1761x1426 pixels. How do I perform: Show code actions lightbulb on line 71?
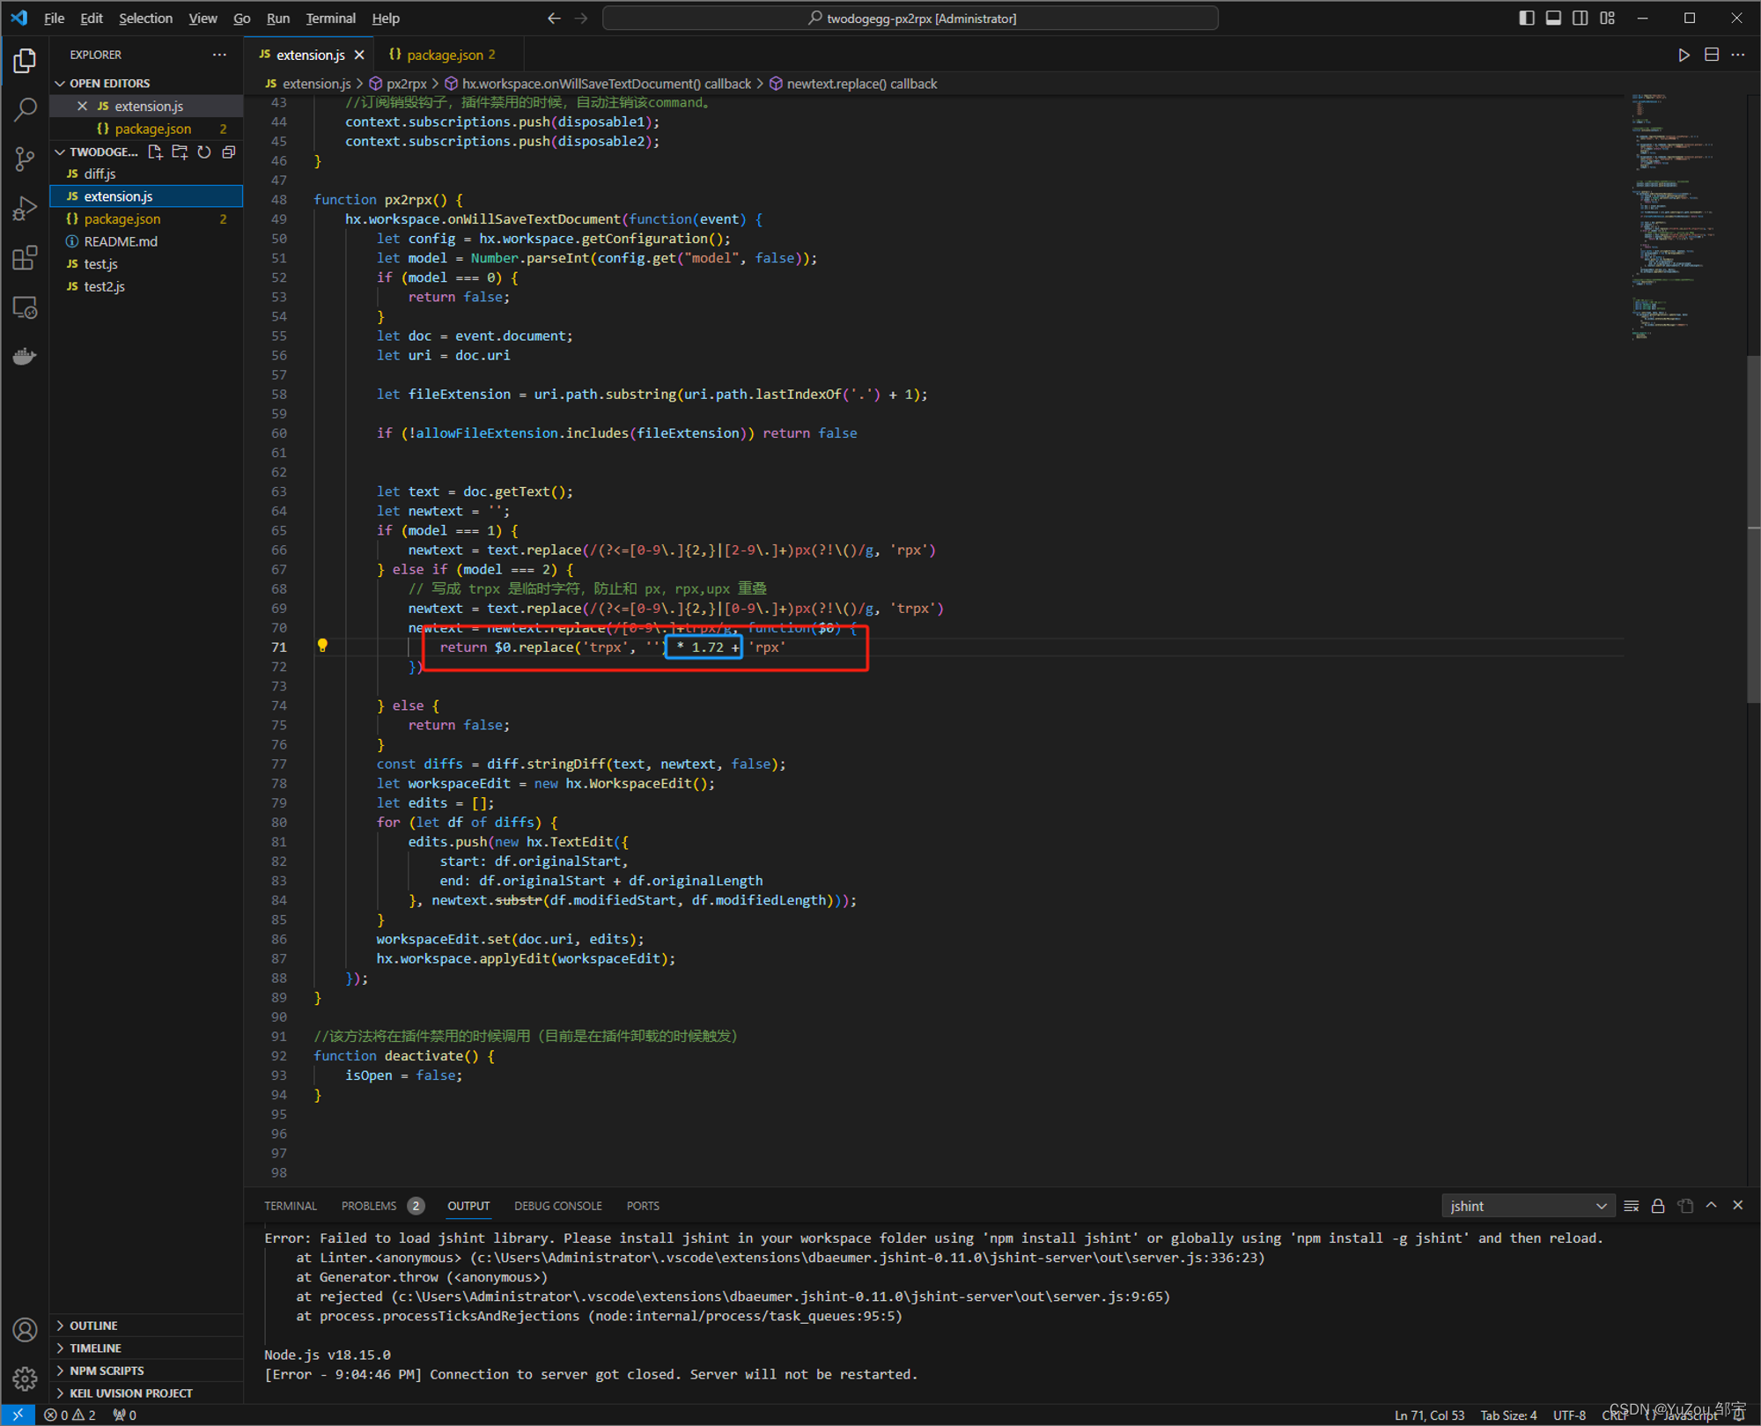point(322,646)
